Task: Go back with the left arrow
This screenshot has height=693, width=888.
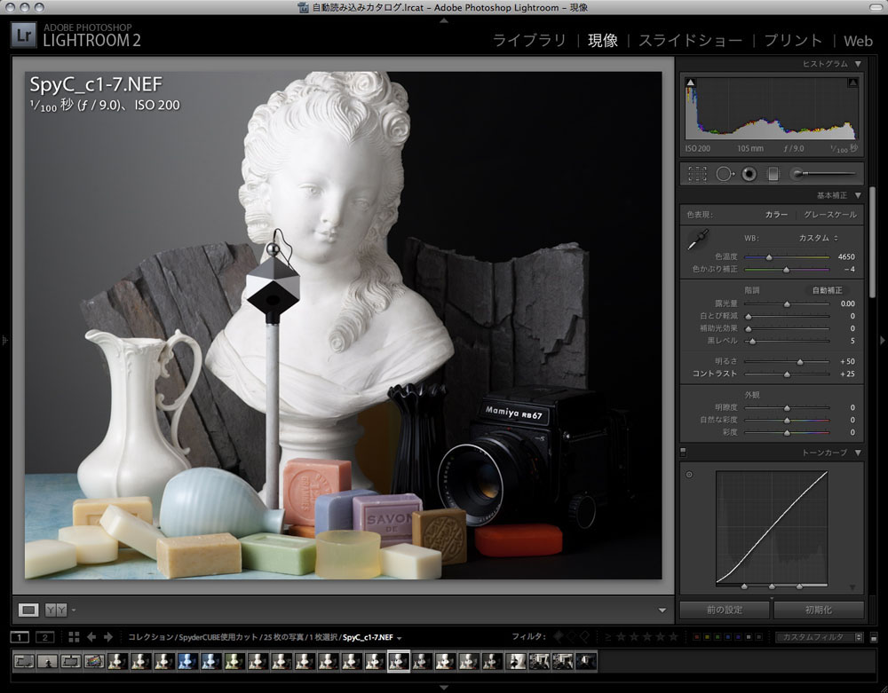Action: click(91, 637)
